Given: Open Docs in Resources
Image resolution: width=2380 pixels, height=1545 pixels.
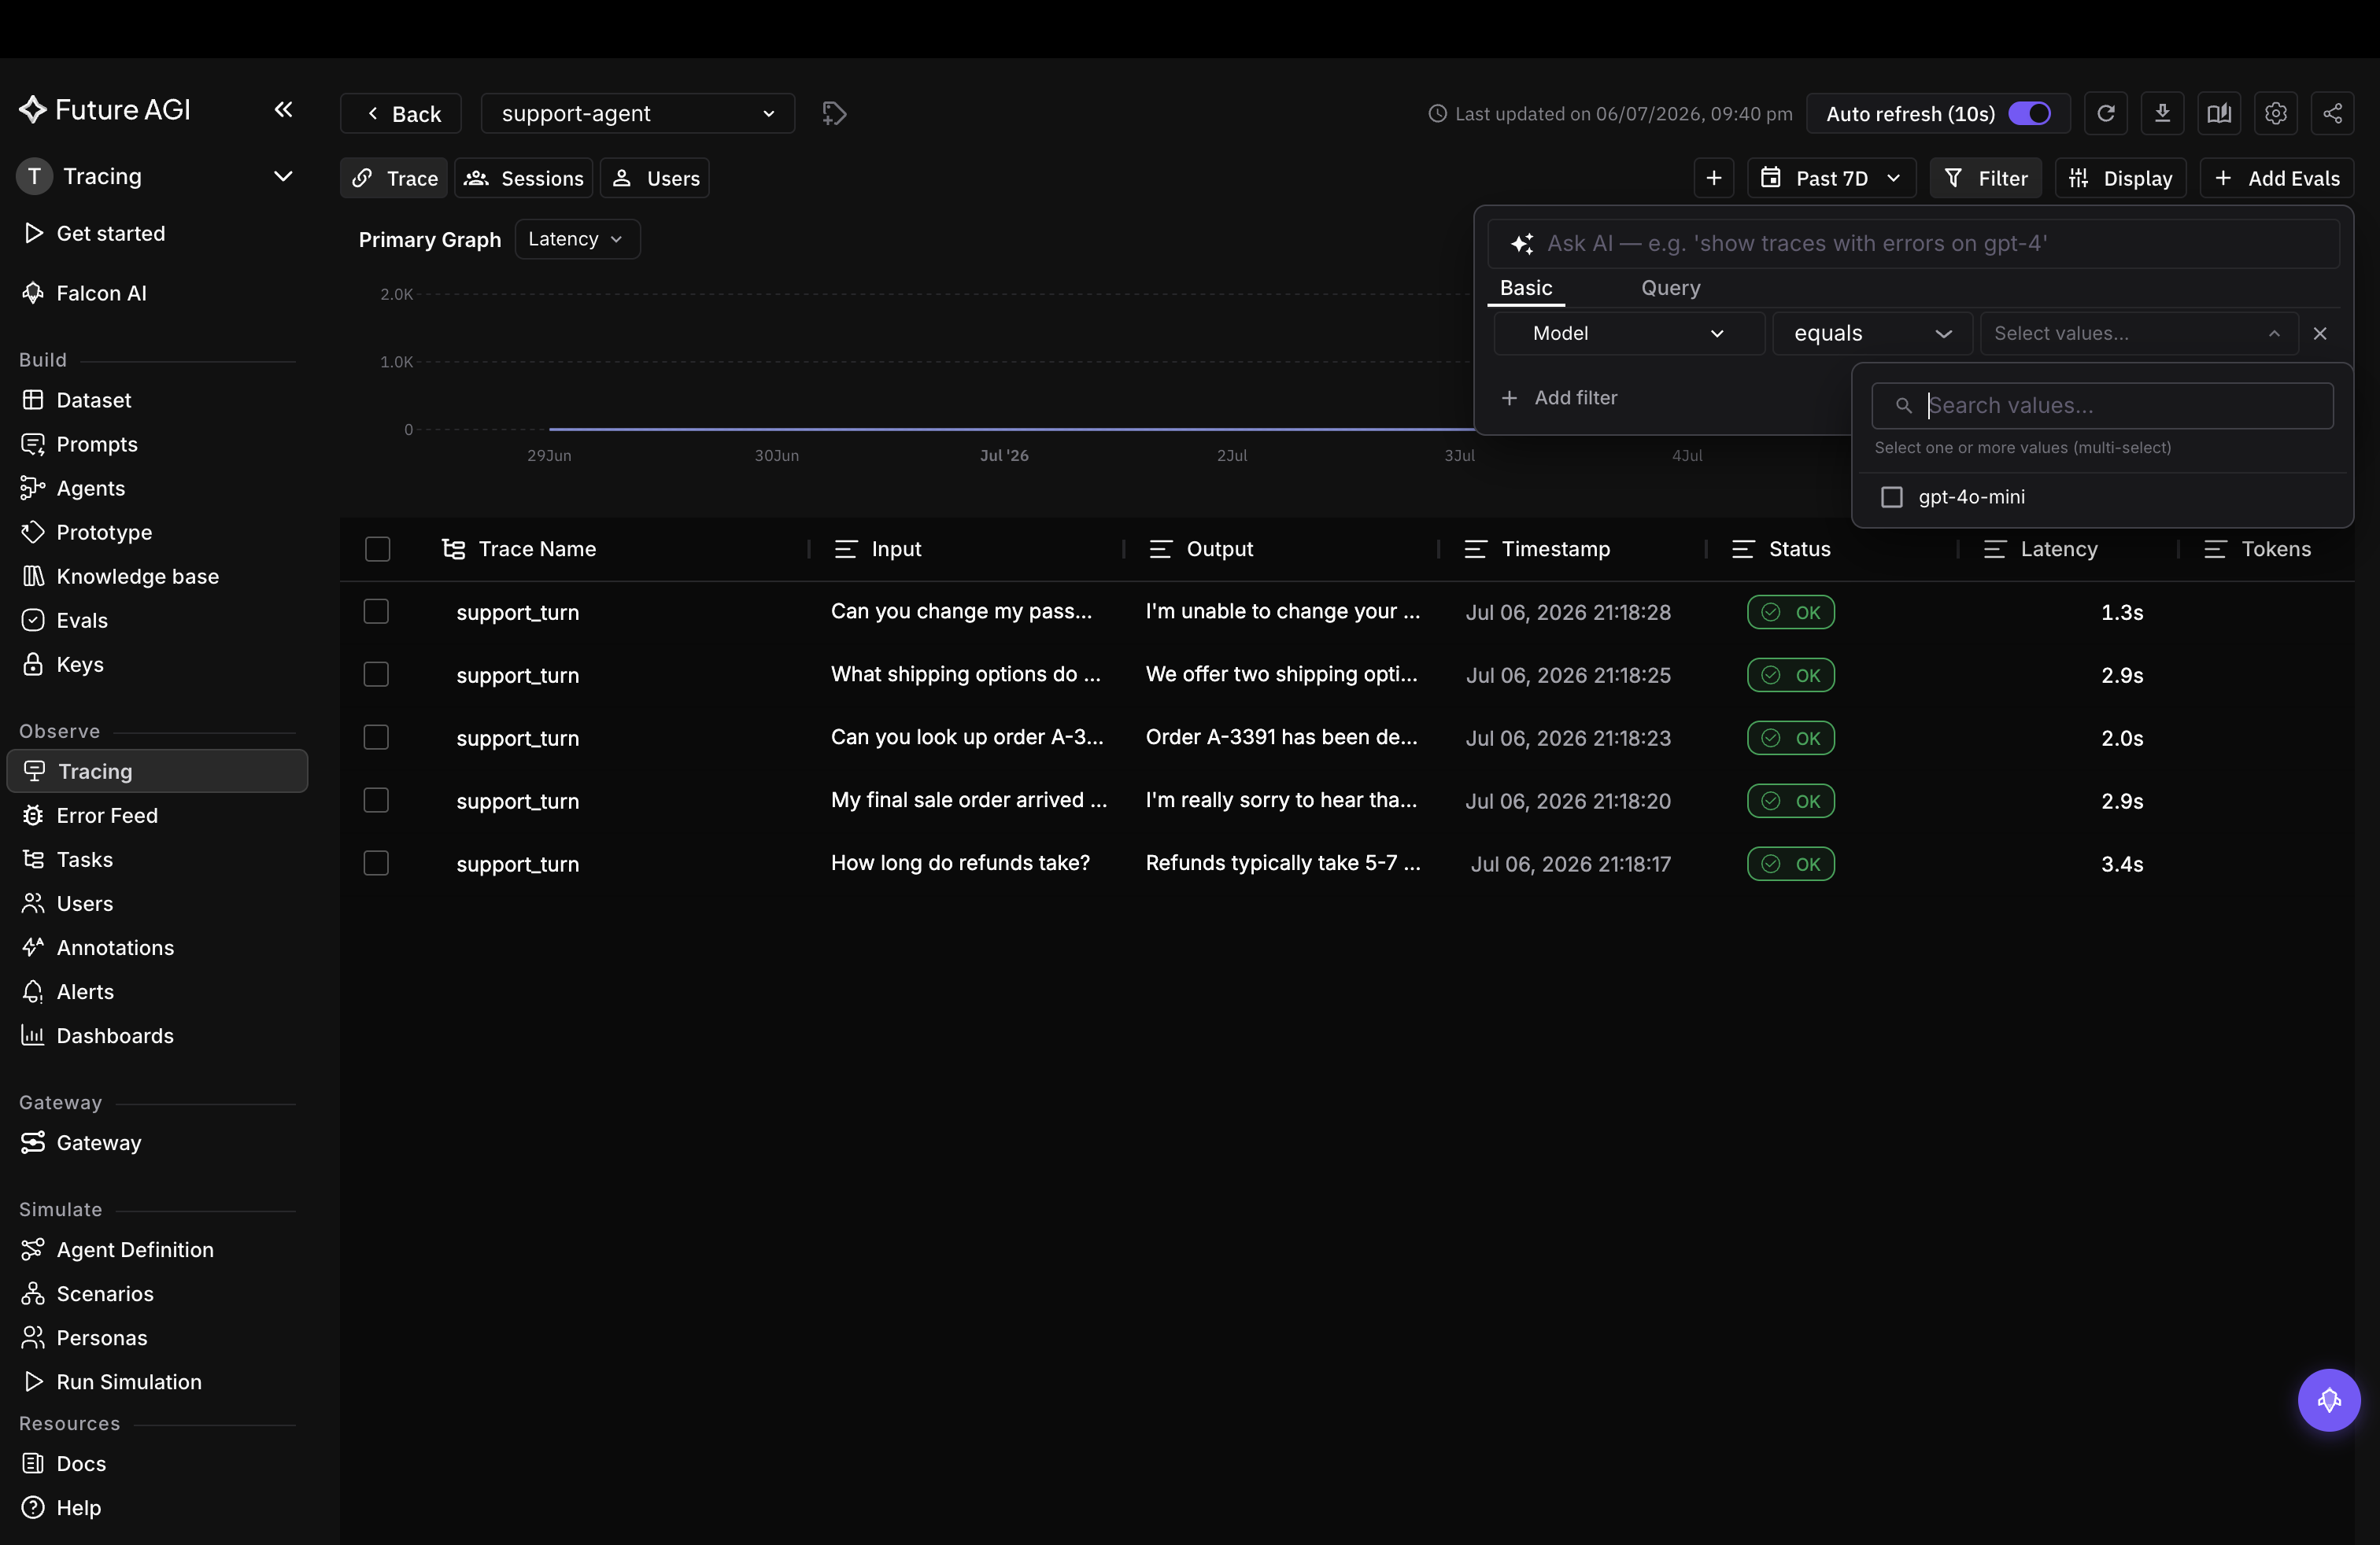Looking at the screenshot, I should [81, 1462].
